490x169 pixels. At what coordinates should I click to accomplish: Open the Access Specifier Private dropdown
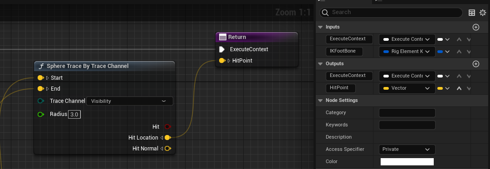407,150
